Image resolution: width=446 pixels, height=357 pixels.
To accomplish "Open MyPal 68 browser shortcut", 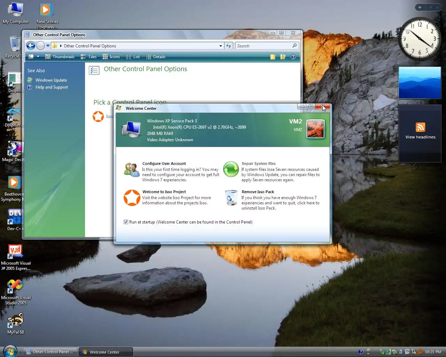I will pyautogui.click(x=16, y=323).
